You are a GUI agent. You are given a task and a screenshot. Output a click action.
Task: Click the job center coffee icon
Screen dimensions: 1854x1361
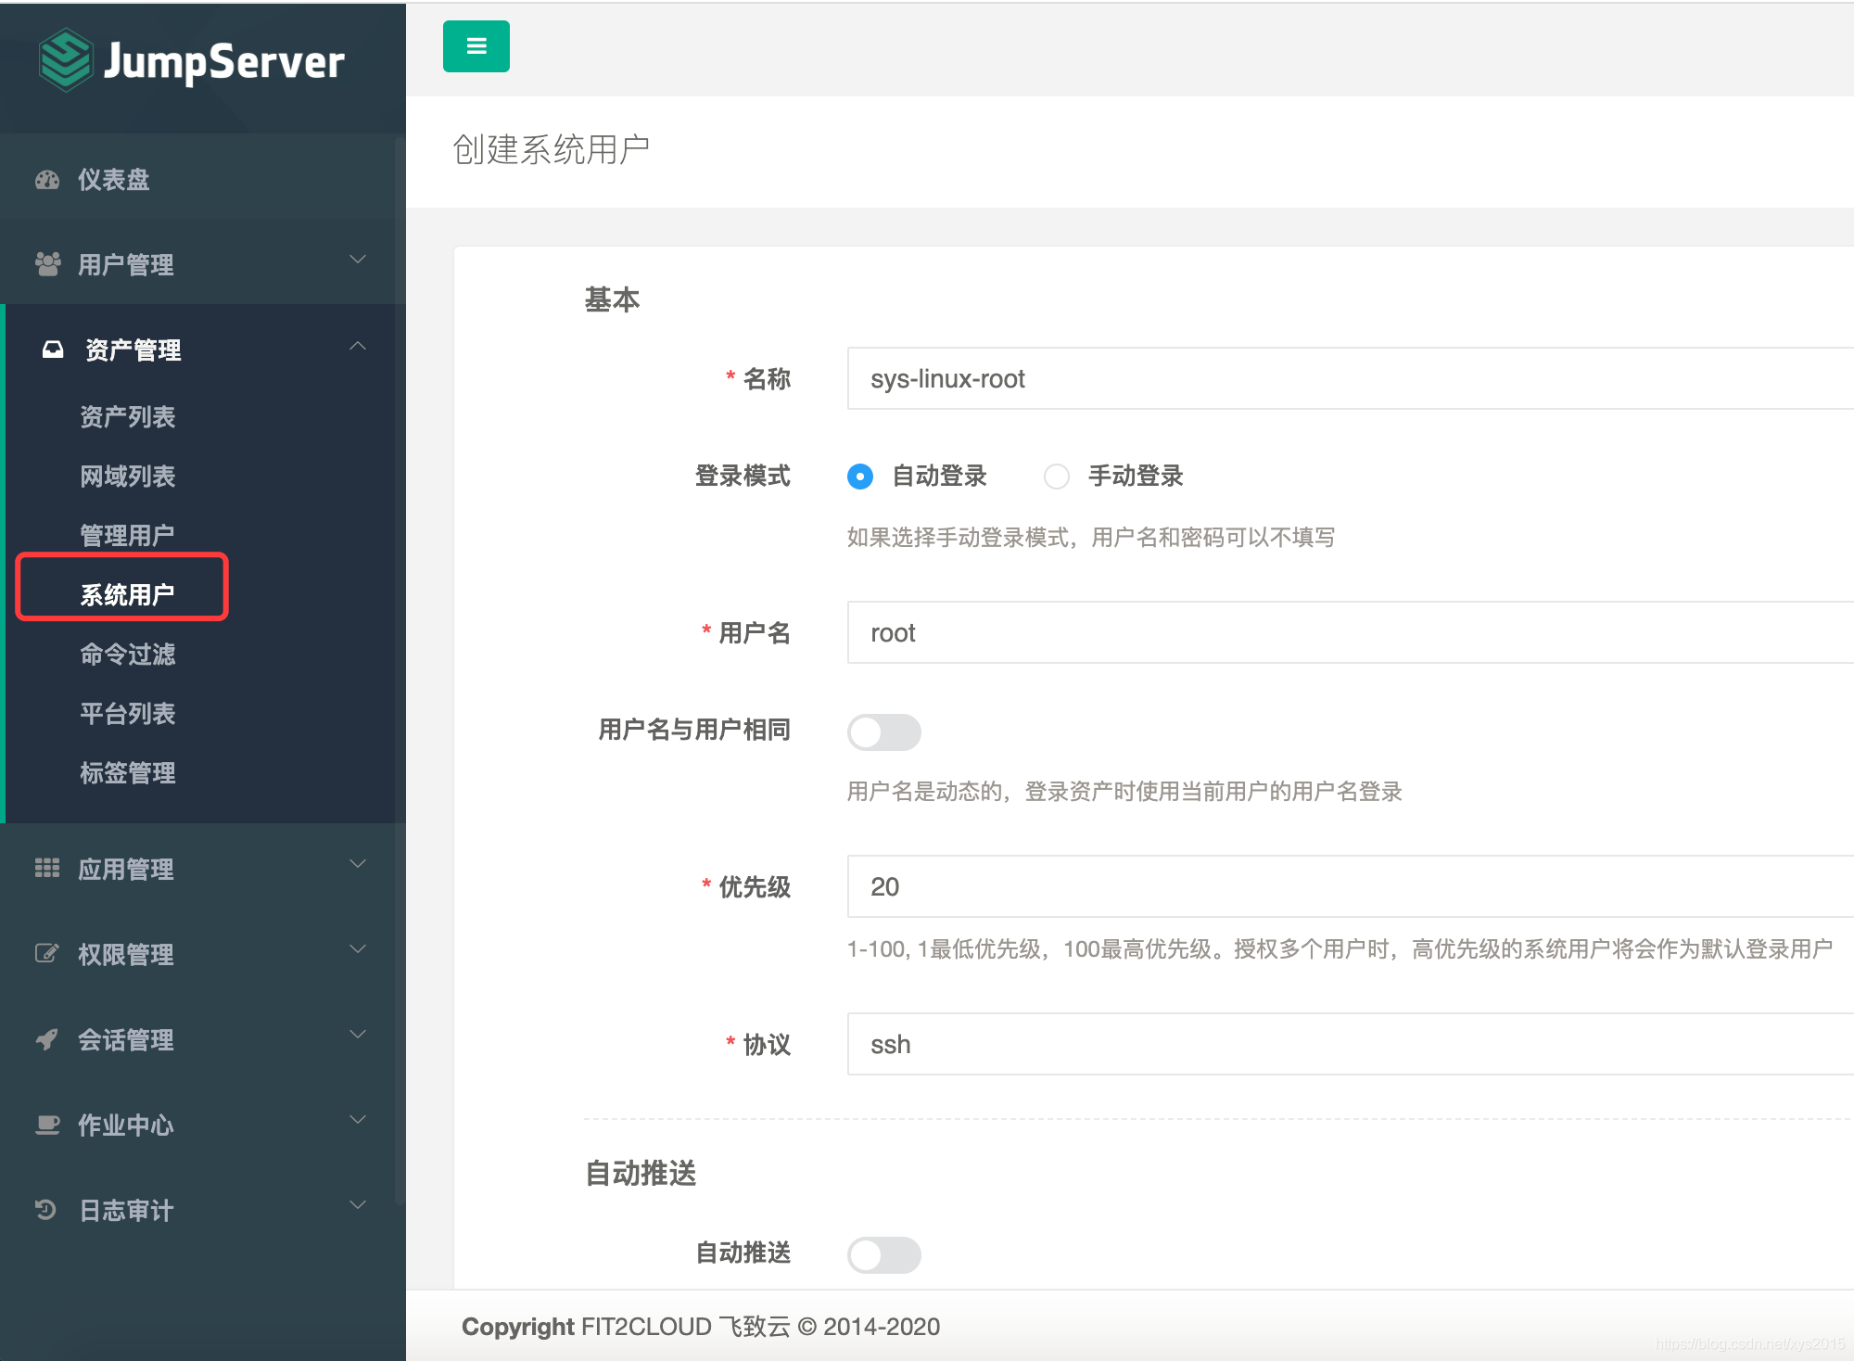47,1125
